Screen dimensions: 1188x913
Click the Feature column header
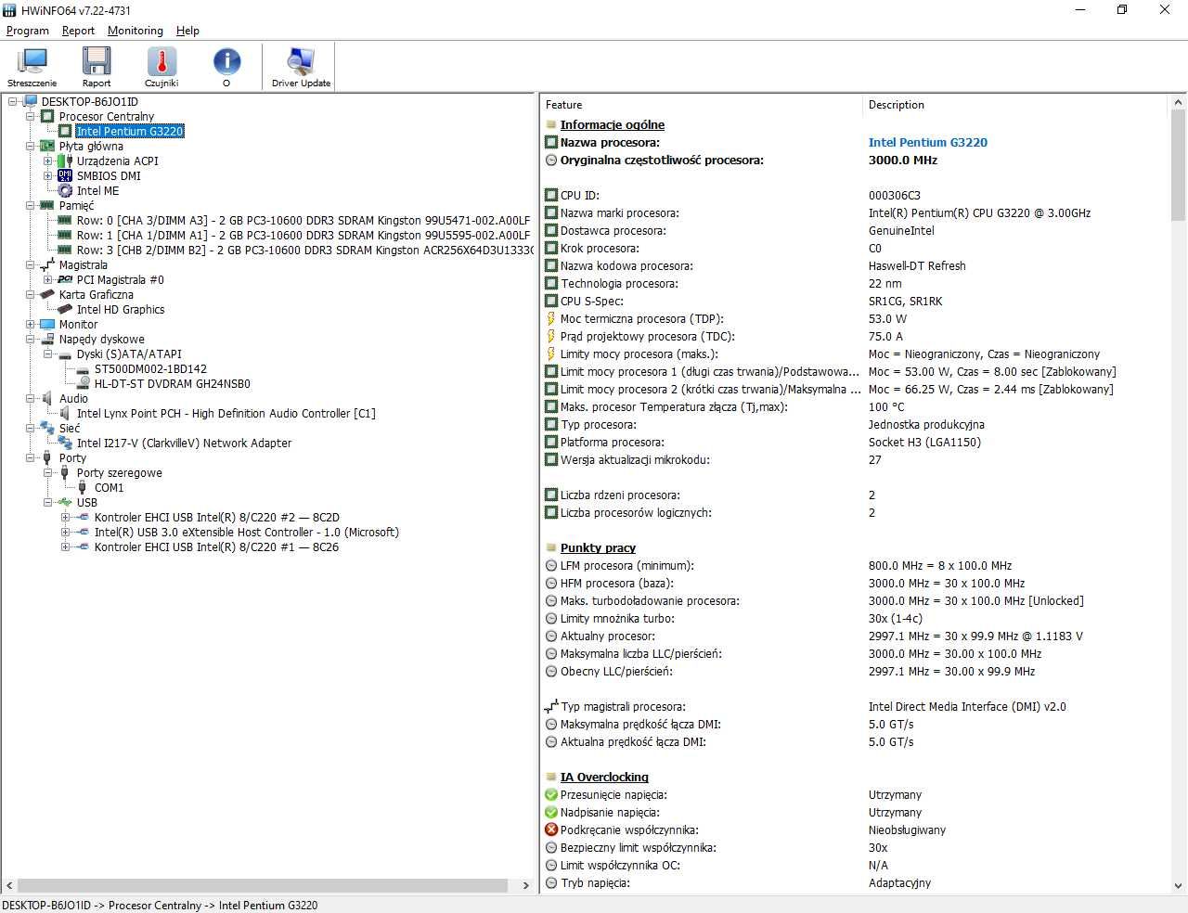702,105
